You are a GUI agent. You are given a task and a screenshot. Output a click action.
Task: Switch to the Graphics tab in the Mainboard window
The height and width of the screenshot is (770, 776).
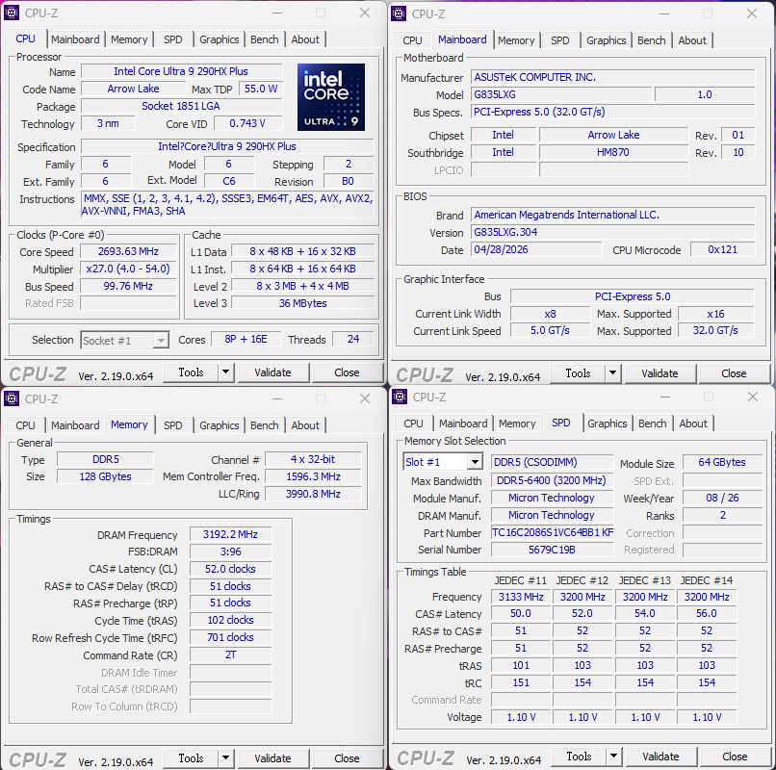click(x=607, y=40)
